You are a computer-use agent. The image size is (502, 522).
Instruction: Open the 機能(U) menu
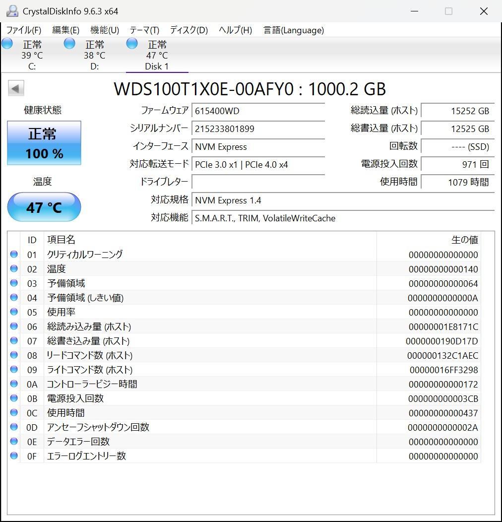tap(104, 30)
